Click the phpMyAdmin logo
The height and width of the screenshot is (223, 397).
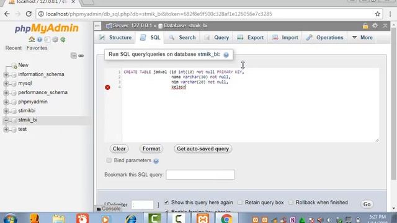(47, 28)
